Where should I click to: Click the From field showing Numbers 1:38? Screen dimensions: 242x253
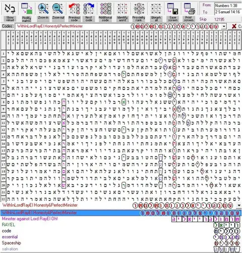click(x=228, y=6)
